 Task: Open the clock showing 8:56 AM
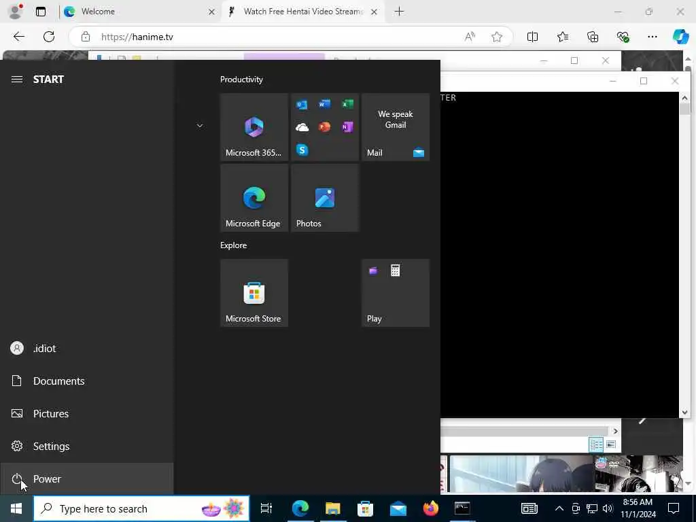coord(638,508)
